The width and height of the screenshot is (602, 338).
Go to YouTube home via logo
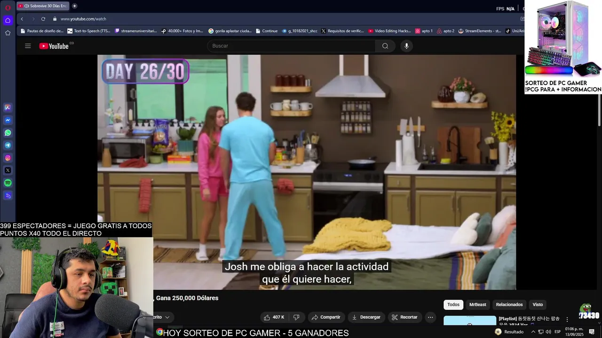click(54, 46)
